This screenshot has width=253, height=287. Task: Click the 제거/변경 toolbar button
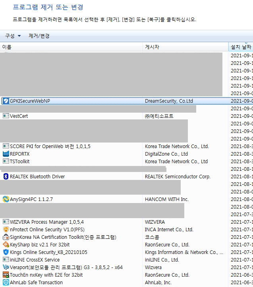[39, 36]
